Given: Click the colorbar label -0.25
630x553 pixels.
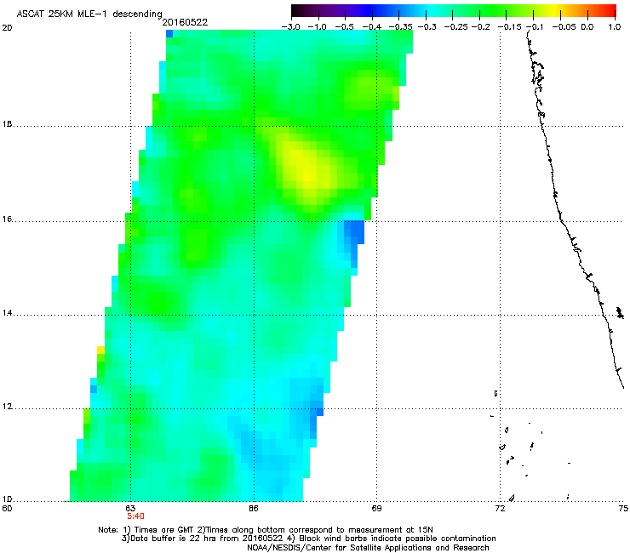Looking at the screenshot, I should point(455,27).
